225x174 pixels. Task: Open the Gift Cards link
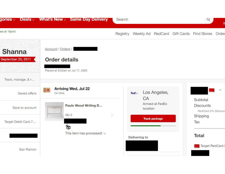[181, 34]
